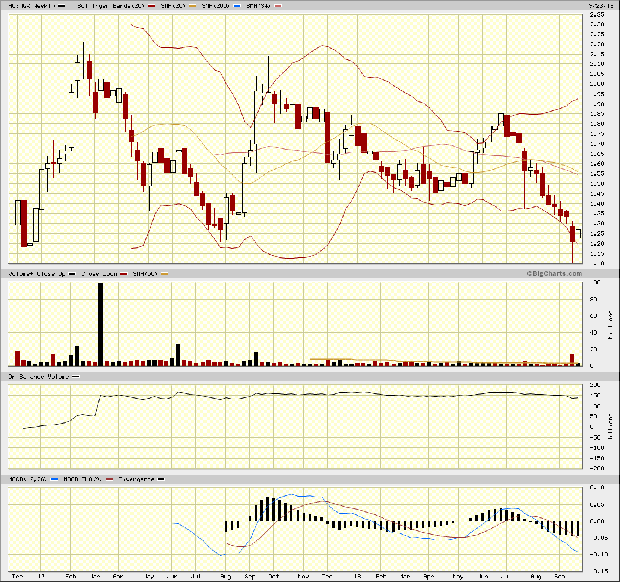Click the 2.00 price axis label
Screen dimensions: 620x582
tap(597, 84)
